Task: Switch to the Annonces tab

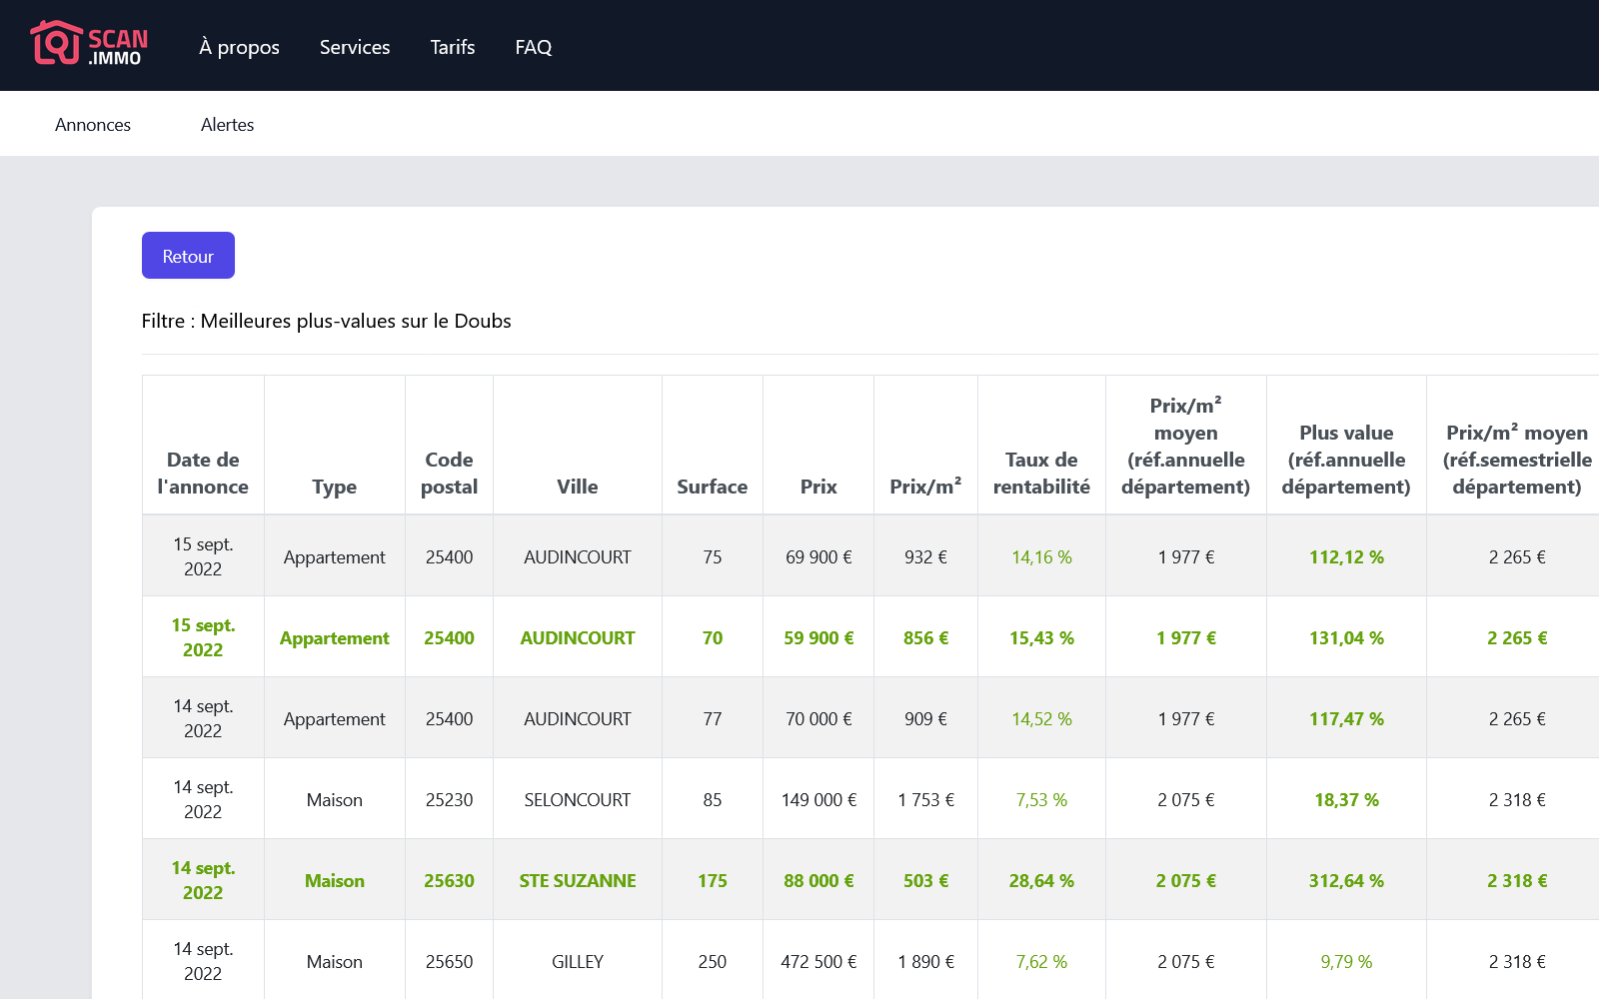Action: click(93, 125)
